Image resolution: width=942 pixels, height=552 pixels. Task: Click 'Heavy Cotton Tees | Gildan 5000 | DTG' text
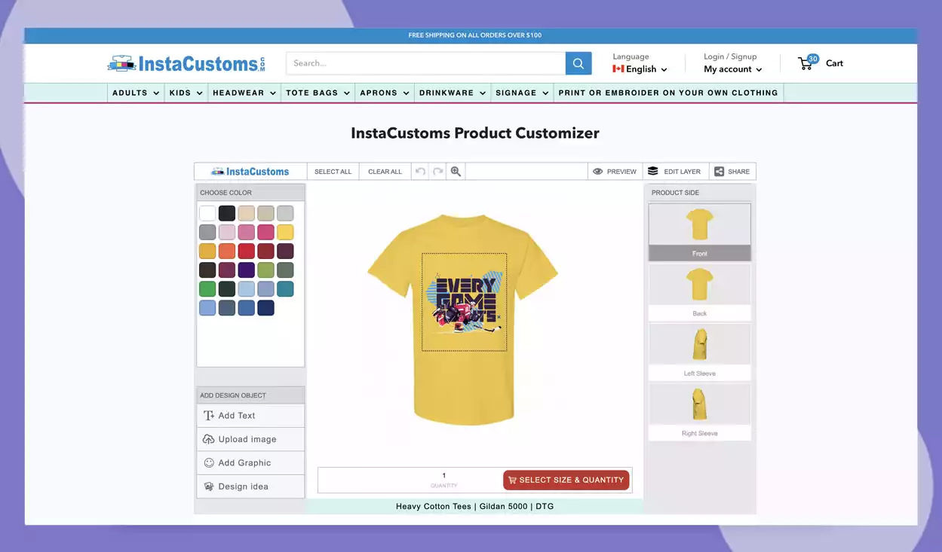pos(475,506)
